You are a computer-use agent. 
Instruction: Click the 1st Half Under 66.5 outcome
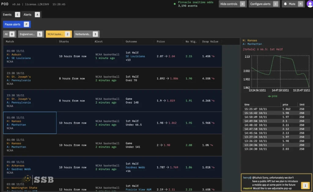point(134,123)
